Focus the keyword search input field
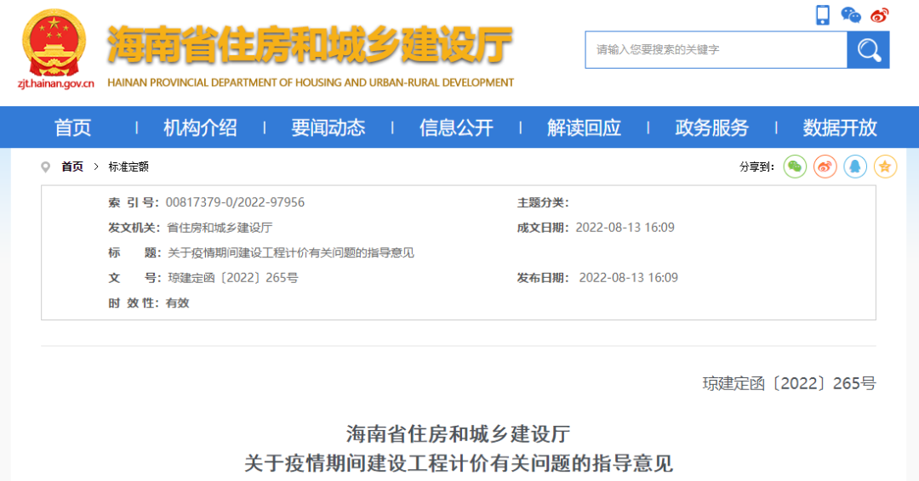Screen dimensions: 919x481 (716, 50)
